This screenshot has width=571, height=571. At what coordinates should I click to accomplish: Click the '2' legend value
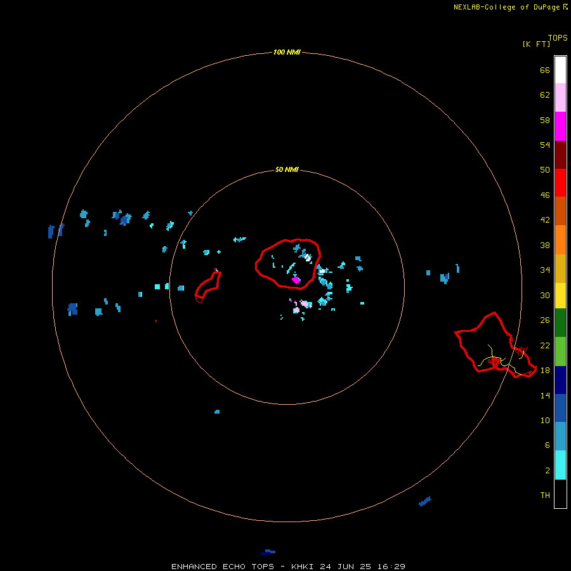(547, 470)
